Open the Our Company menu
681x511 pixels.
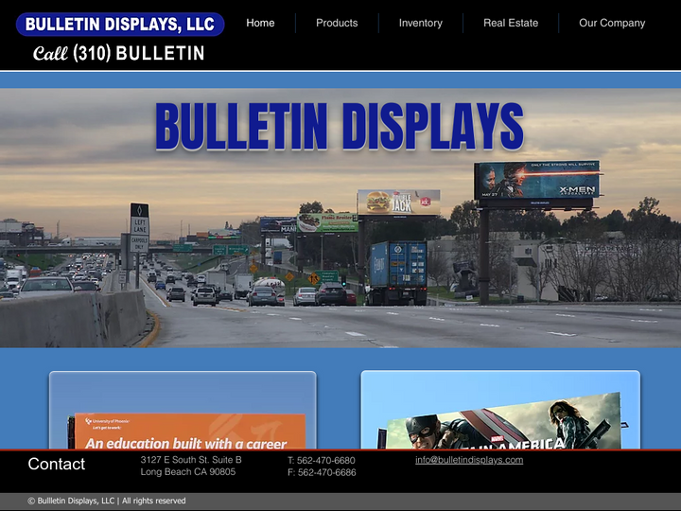click(612, 23)
